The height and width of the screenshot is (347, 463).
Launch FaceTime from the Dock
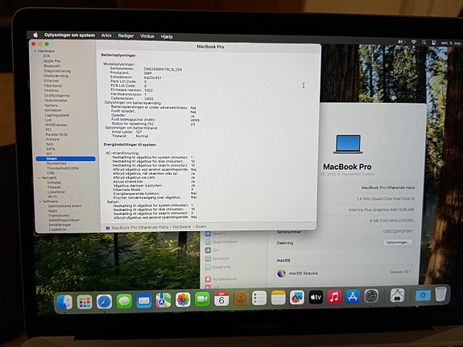coord(202,299)
